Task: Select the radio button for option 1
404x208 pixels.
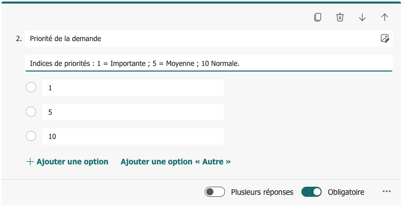Action: click(31, 88)
